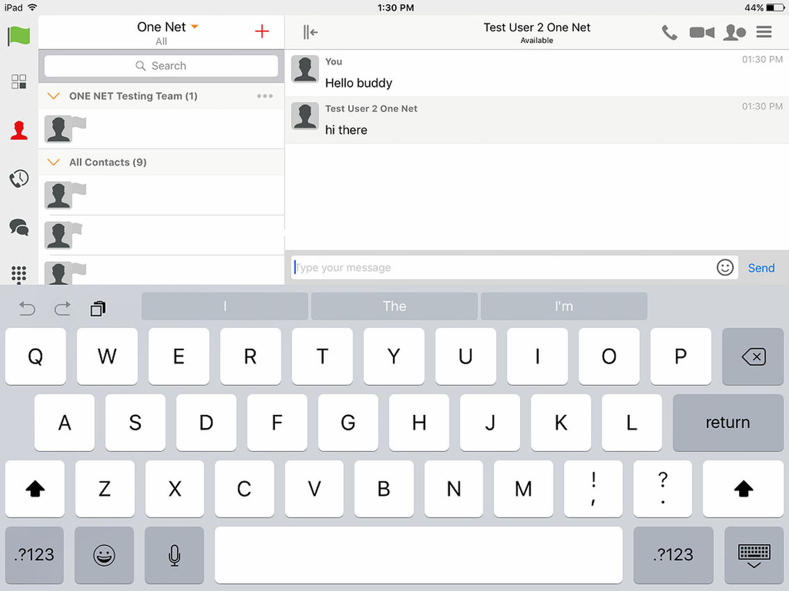Start a voice call with Test User 2
The image size is (789, 591).
point(669,32)
